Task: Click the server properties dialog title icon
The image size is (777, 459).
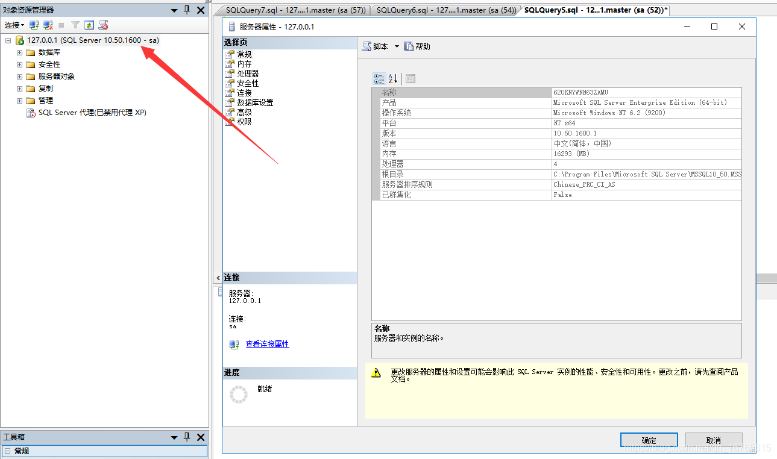Action: tap(231, 27)
